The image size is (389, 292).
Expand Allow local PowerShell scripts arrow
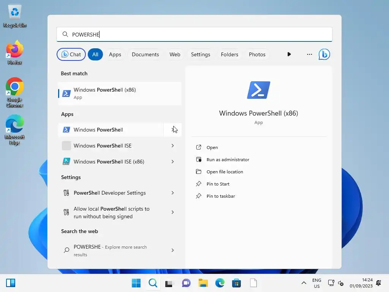pos(173,212)
